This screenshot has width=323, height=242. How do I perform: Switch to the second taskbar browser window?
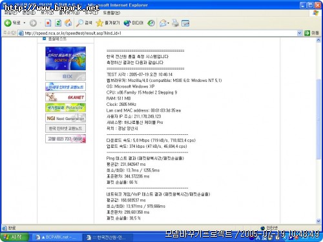pyautogui.click(x=108, y=237)
